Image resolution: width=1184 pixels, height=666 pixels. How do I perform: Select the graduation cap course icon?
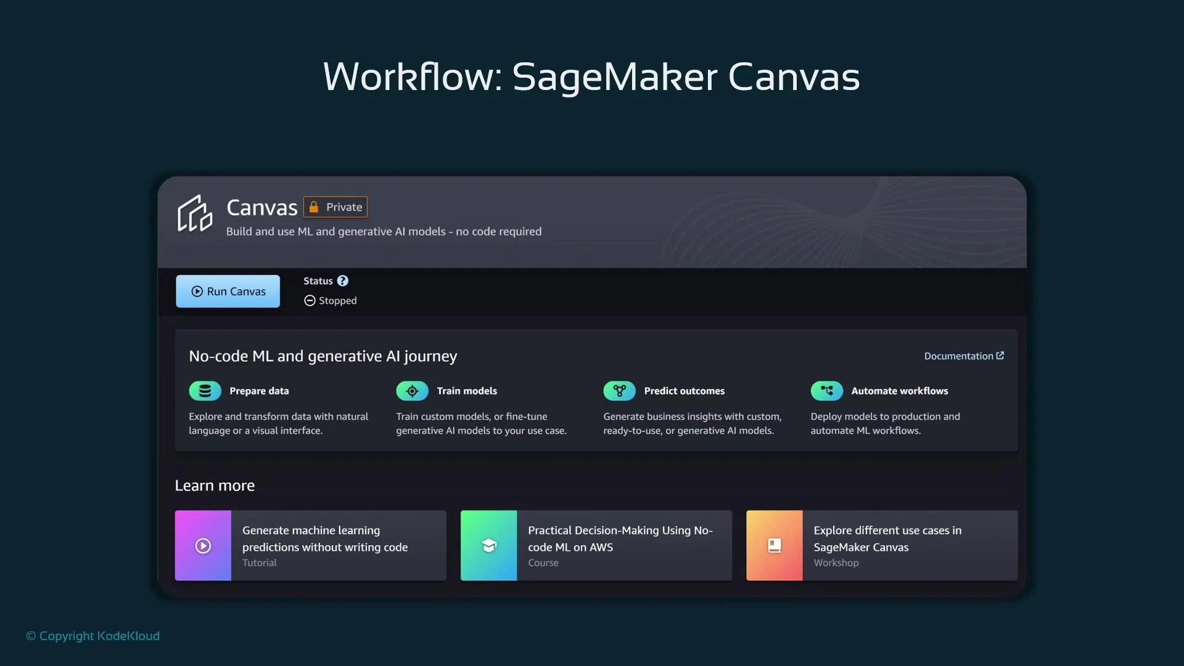[488, 545]
